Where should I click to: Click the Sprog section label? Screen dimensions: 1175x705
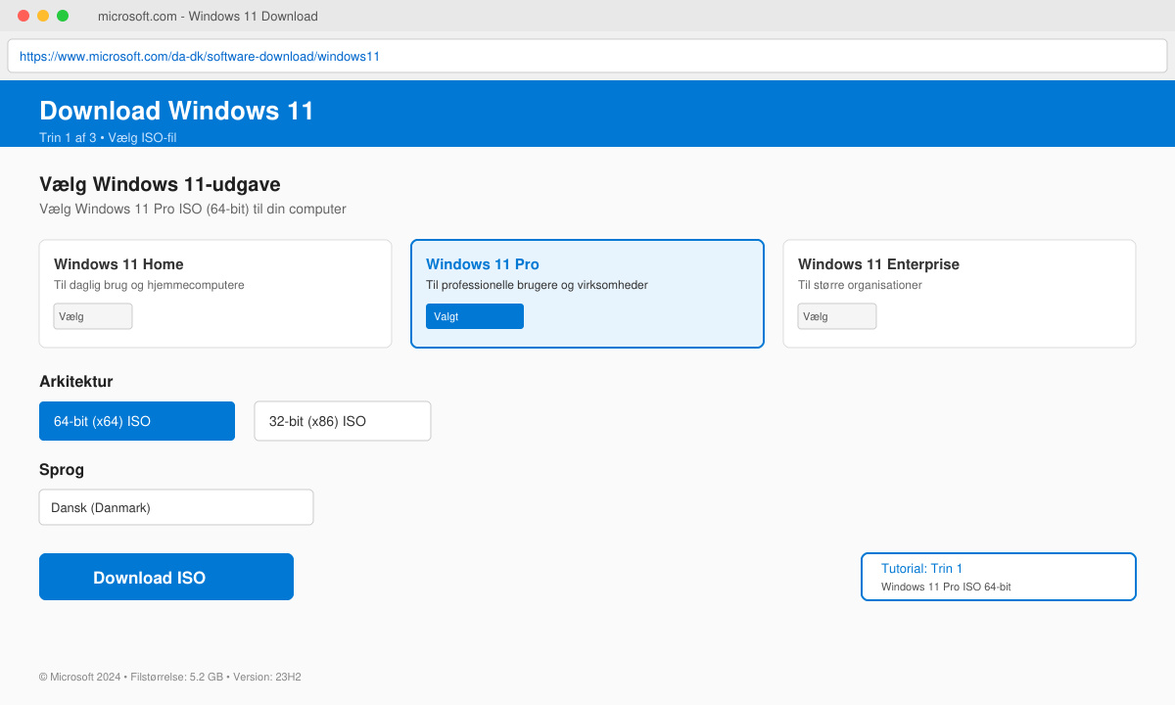click(62, 470)
